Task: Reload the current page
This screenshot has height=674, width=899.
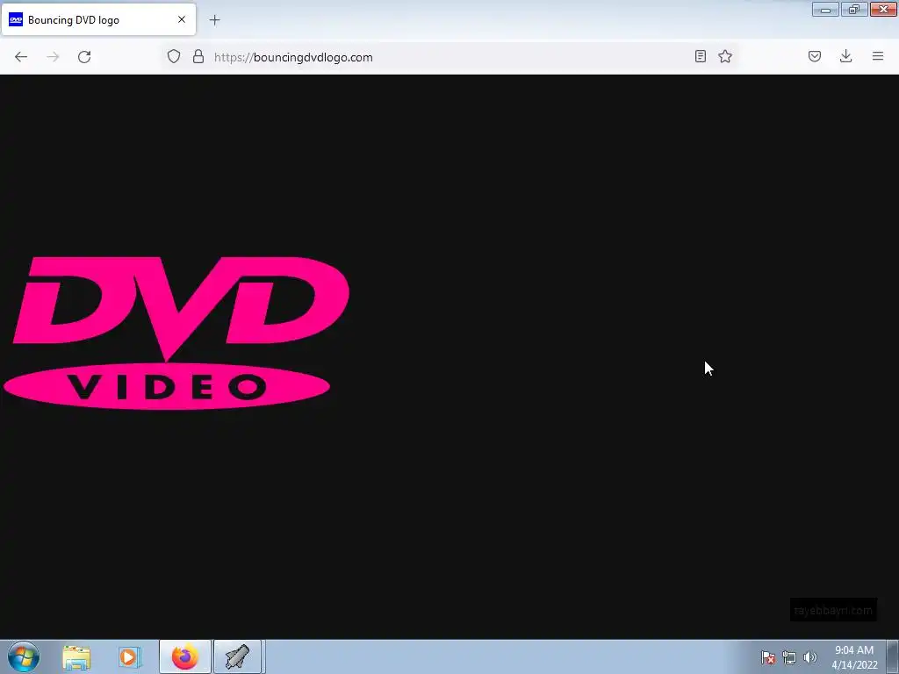Action: 84,57
